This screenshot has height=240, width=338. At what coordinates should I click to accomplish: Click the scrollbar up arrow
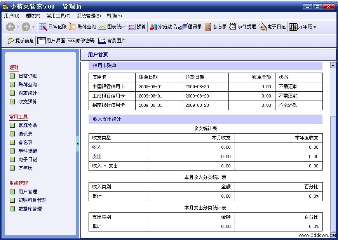tap(333, 65)
